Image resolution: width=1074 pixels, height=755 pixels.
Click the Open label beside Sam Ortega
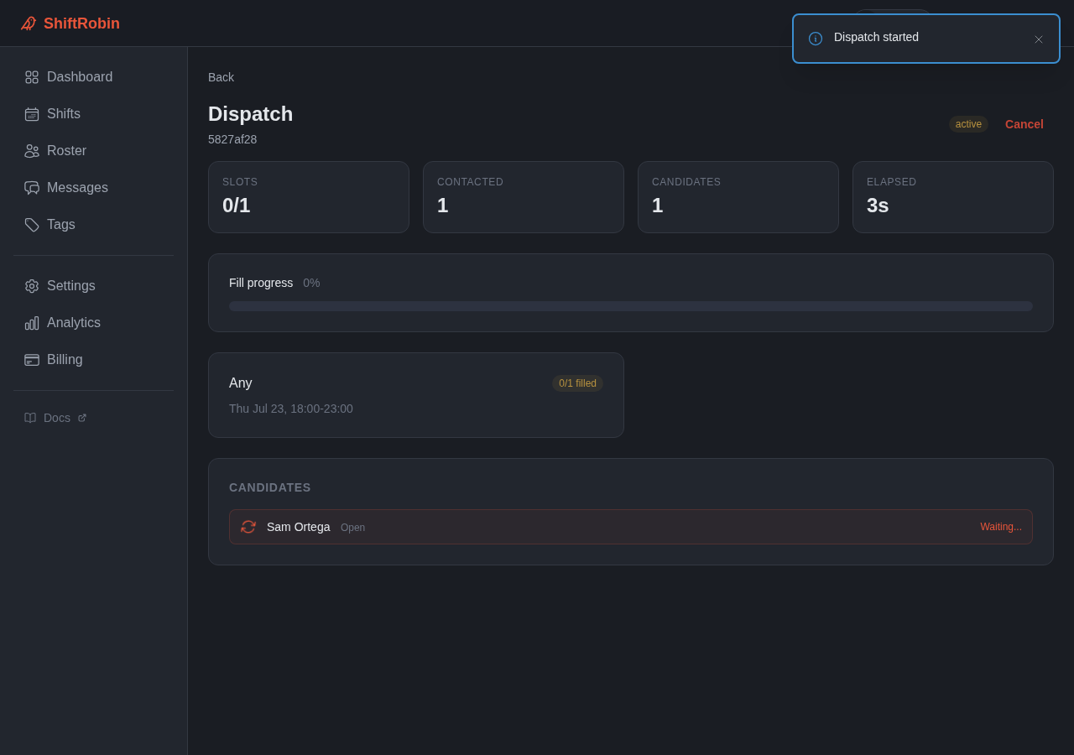(352, 528)
